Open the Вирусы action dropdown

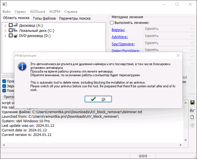point(169,29)
